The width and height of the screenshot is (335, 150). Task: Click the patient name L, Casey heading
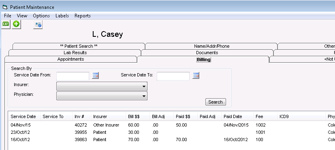coord(107,34)
